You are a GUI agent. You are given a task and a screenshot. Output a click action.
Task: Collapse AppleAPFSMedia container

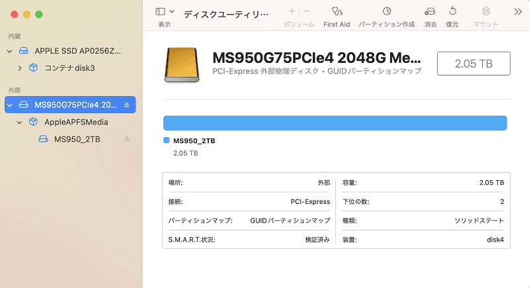coord(20,122)
